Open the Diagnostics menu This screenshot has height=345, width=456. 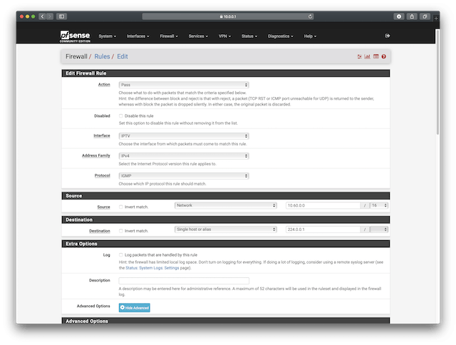point(280,36)
